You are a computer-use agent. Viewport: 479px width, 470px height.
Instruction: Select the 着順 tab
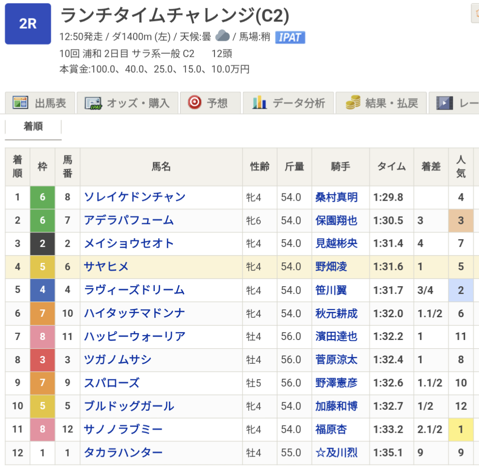[33, 127]
